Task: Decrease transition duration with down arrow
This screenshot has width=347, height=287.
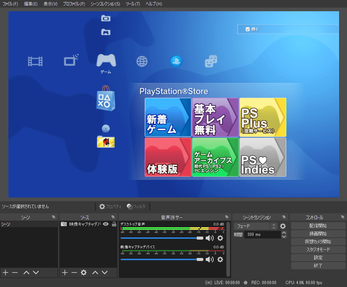Action: [x=284, y=237]
